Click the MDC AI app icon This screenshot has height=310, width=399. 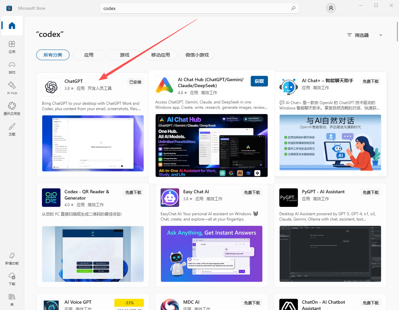pos(170,304)
